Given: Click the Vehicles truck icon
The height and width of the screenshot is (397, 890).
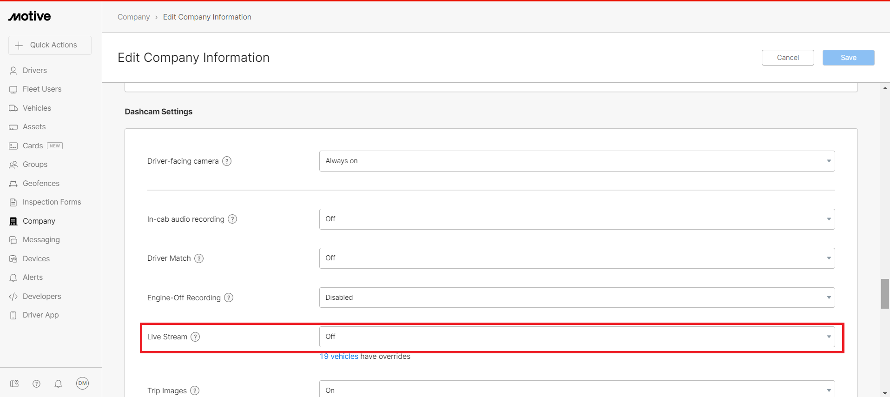Looking at the screenshot, I should coord(13,108).
